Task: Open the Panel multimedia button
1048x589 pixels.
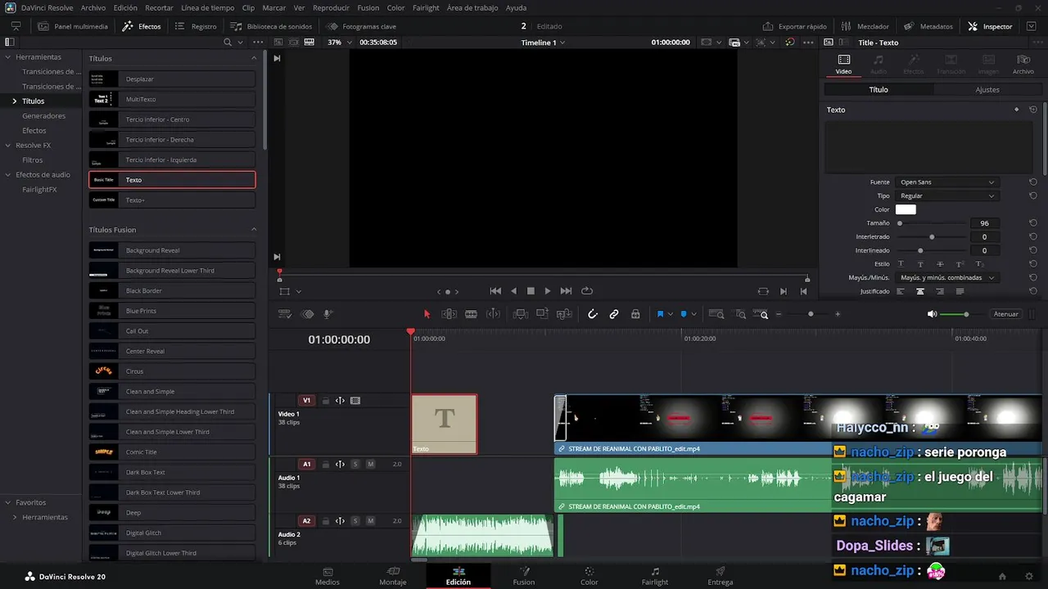Action: [x=73, y=26]
